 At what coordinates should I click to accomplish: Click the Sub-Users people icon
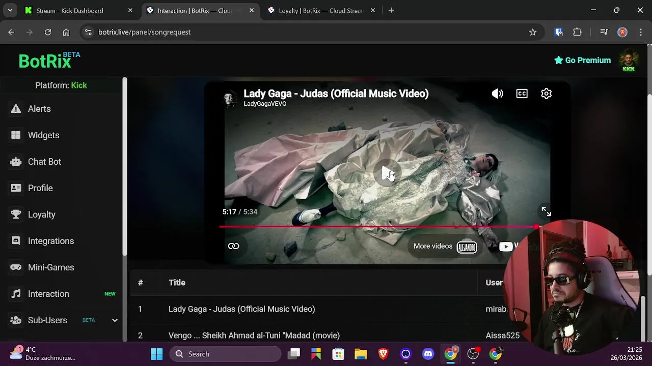[16, 320]
